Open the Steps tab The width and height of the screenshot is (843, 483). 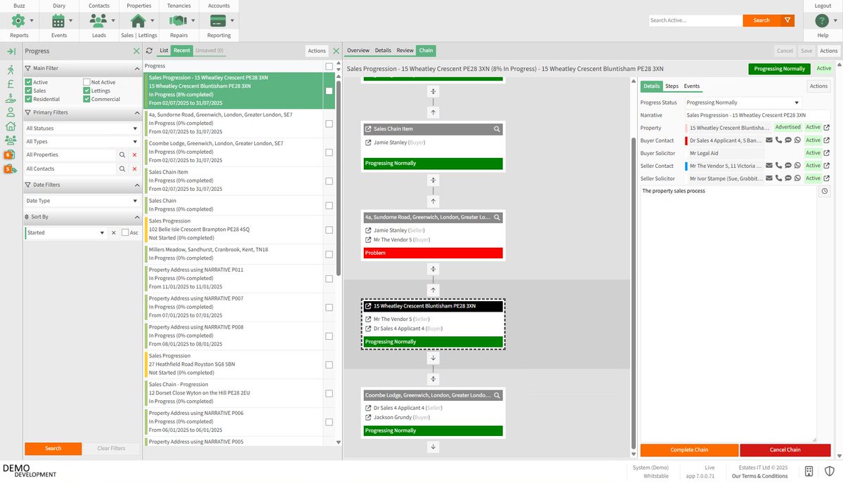672,86
